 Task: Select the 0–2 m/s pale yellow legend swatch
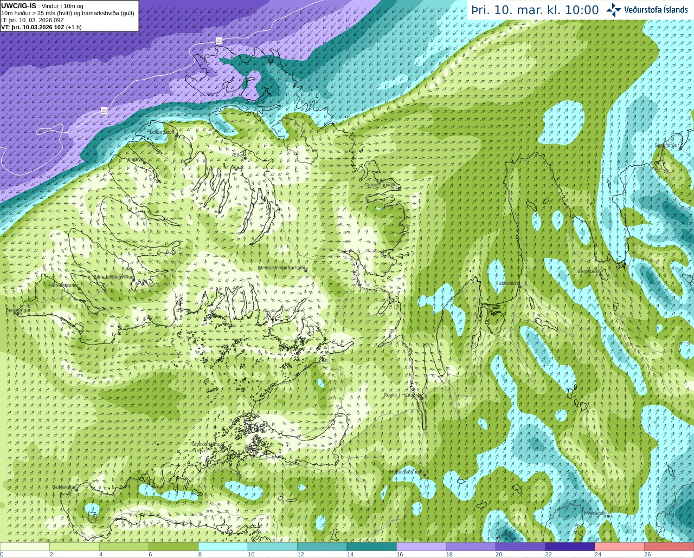tap(25, 547)
